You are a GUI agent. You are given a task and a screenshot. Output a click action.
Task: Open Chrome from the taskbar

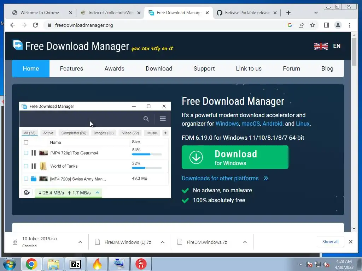31,264
